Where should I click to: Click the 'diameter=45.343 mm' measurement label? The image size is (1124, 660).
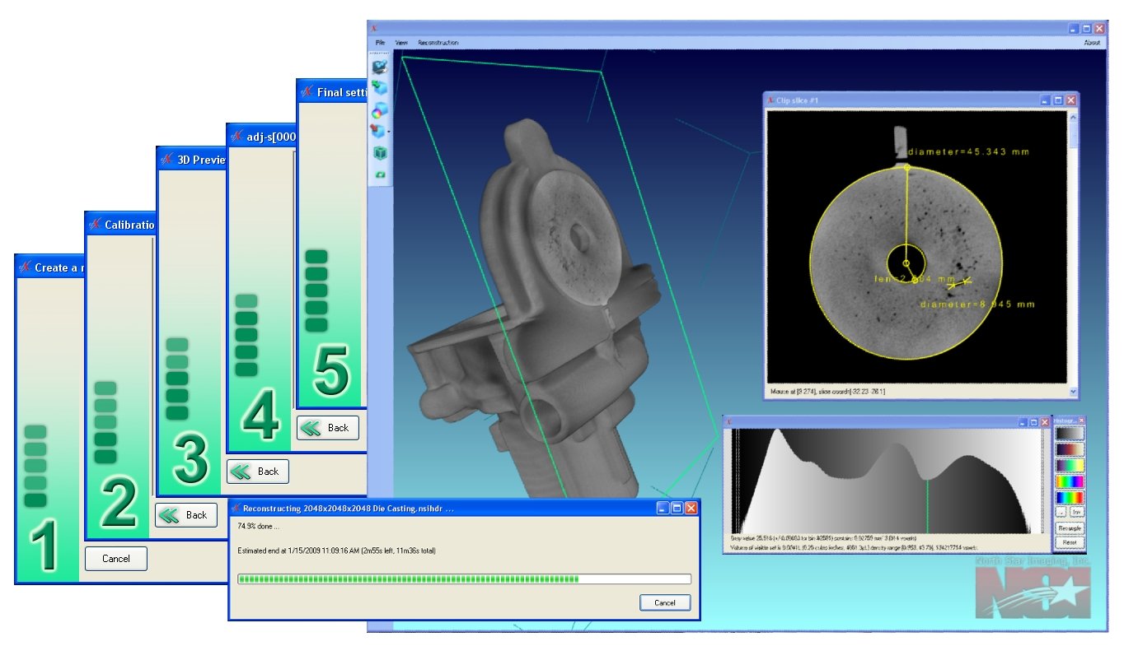point(968,152)
